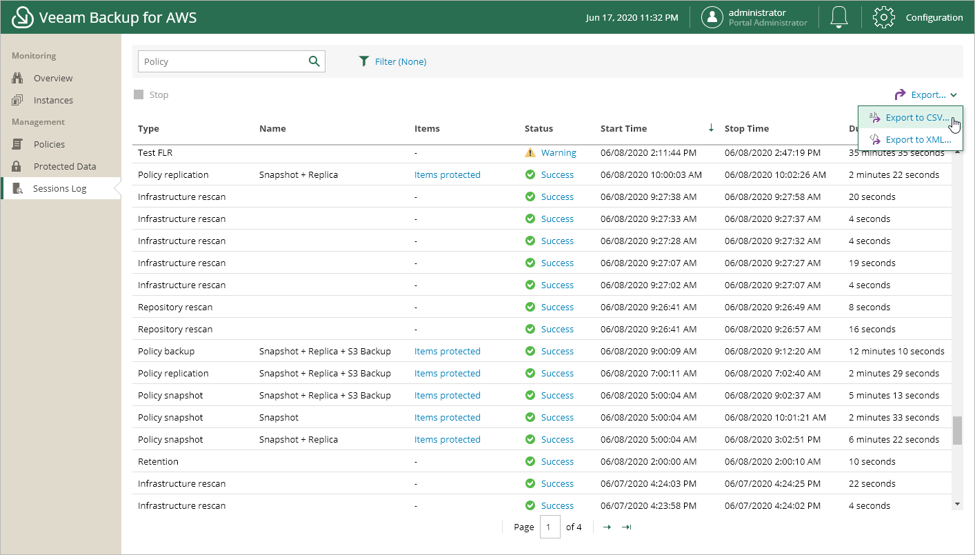Open Warning status link for Test FLR

(x=559, y=152)
